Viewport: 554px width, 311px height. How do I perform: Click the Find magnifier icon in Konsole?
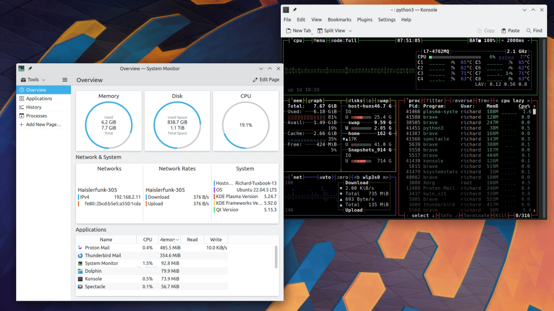tap(527, 31)
